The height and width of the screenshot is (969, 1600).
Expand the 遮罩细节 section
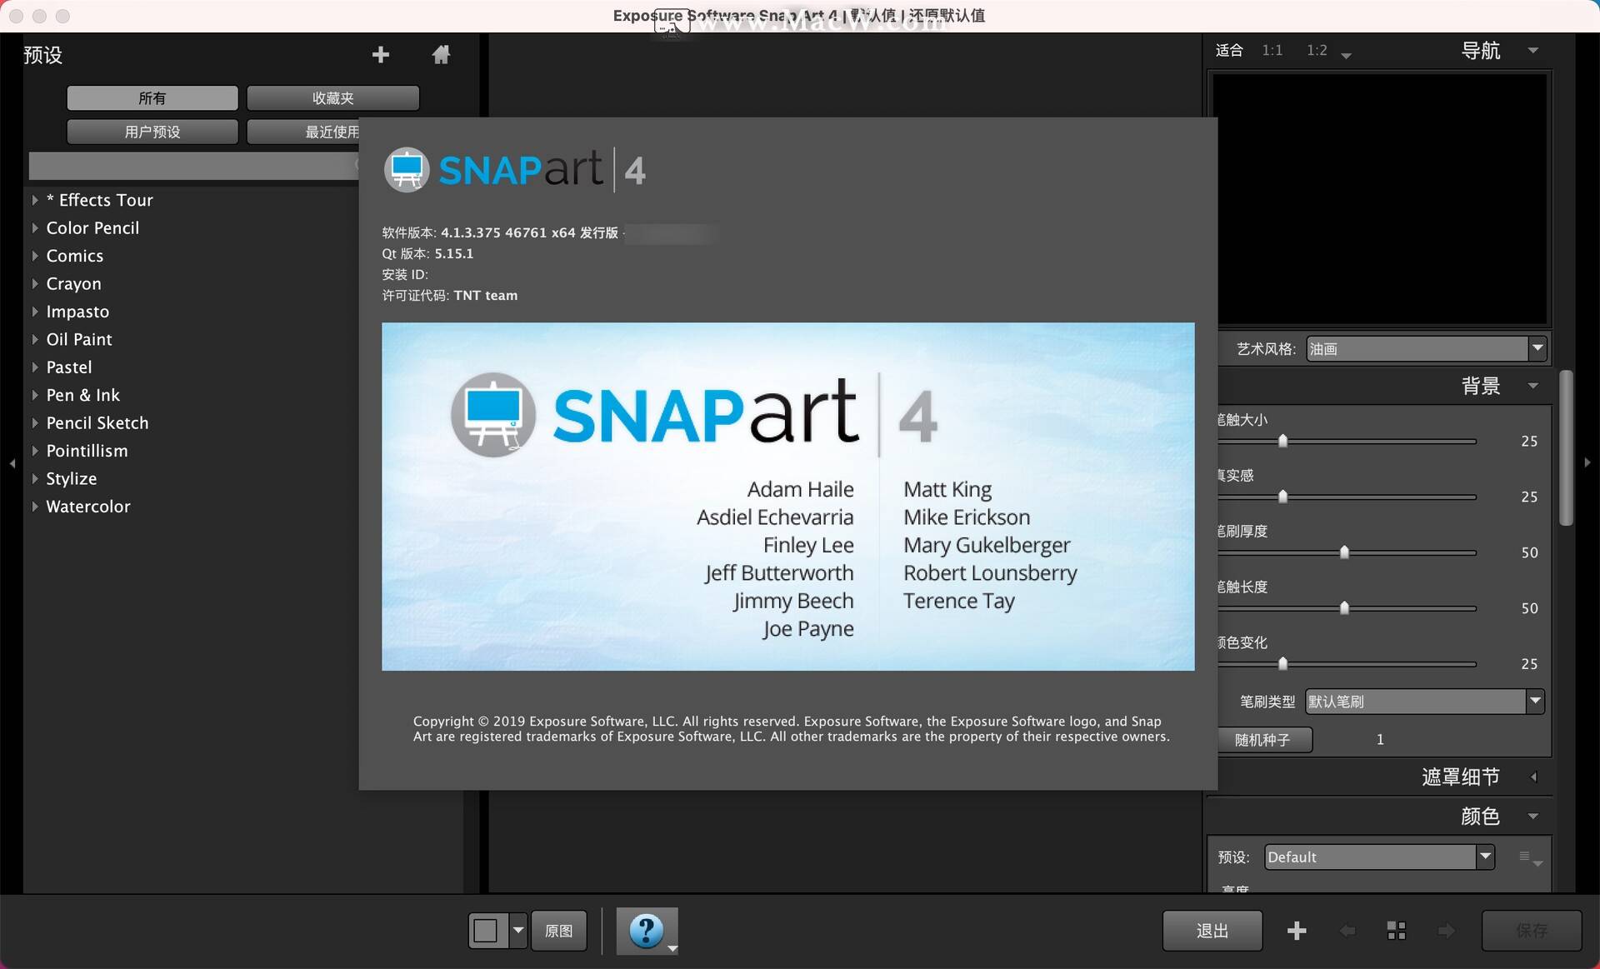(1532, 777)
